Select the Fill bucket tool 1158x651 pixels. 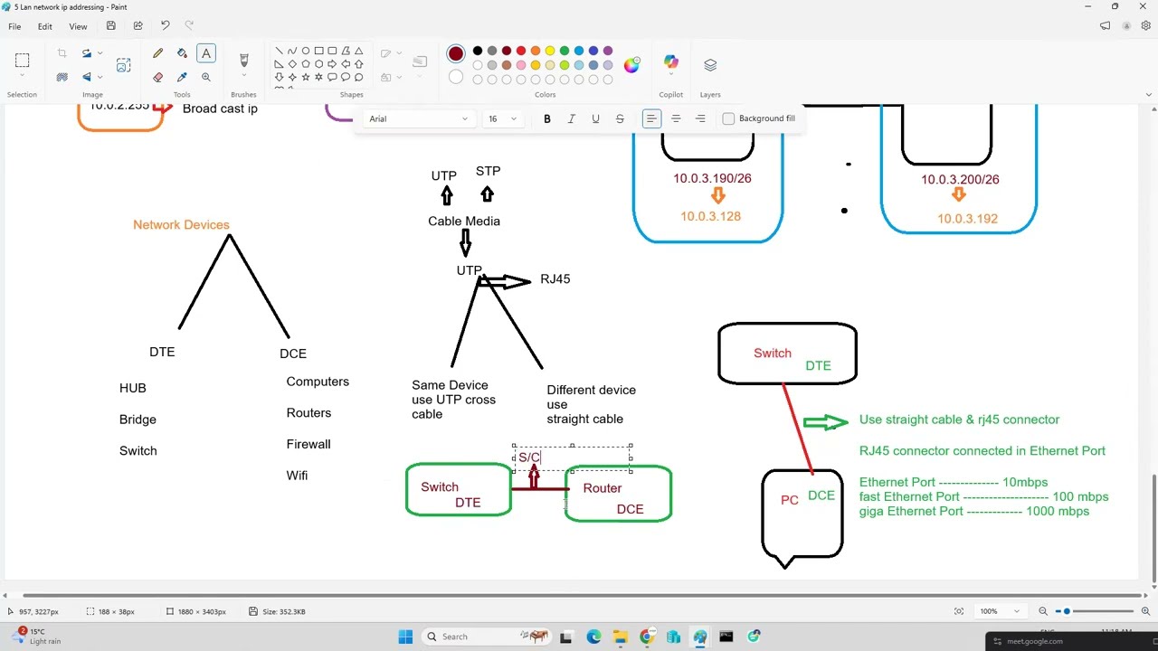pyautogui.click(x=182, y=54)
